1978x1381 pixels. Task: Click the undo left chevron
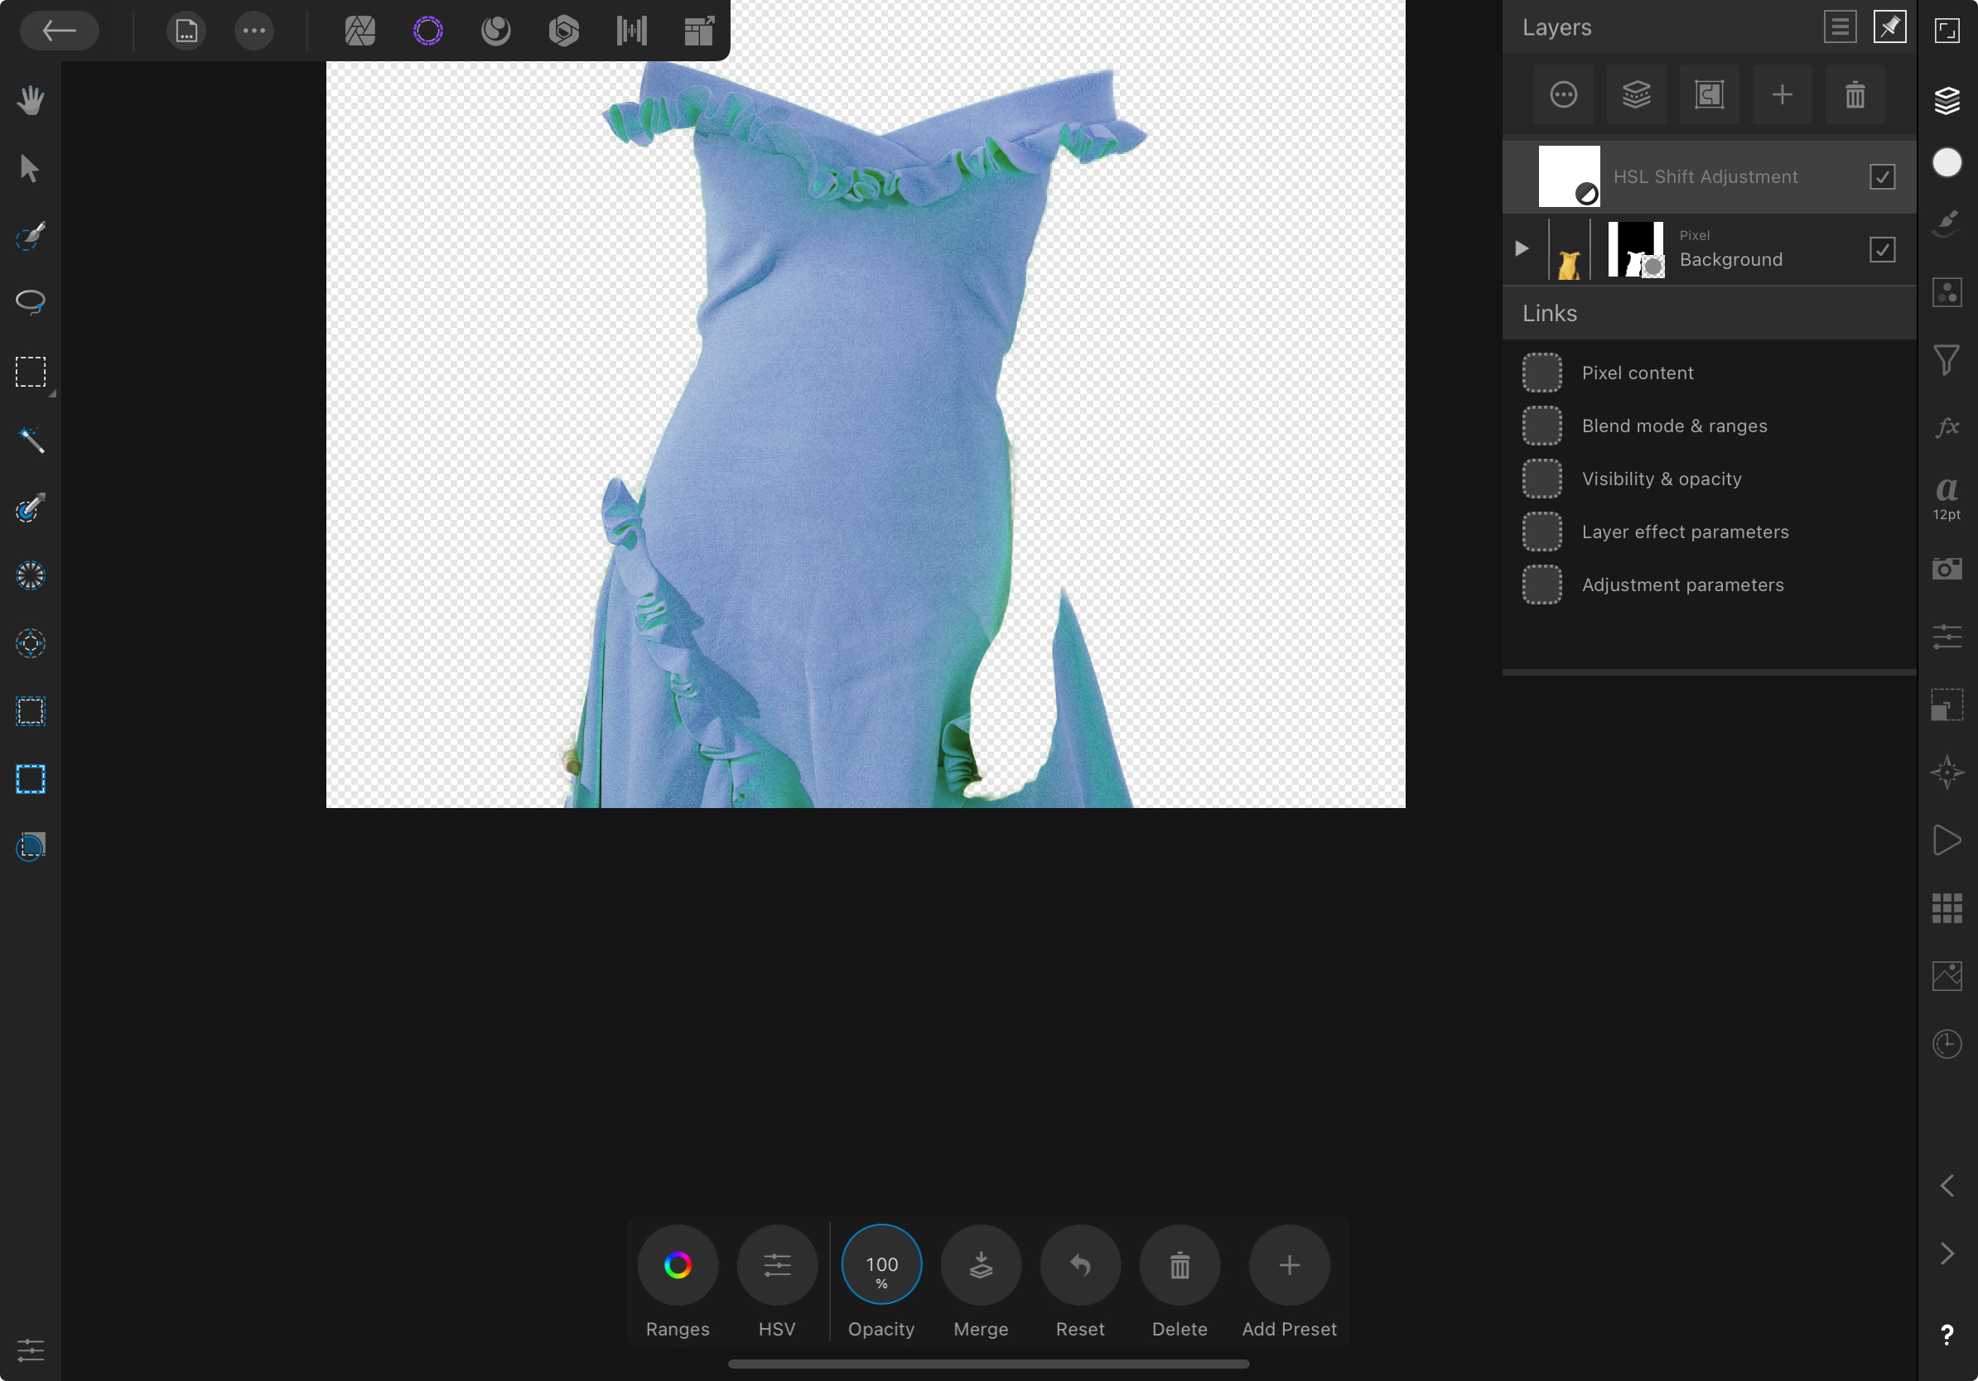click(x=1947, y=1186)
